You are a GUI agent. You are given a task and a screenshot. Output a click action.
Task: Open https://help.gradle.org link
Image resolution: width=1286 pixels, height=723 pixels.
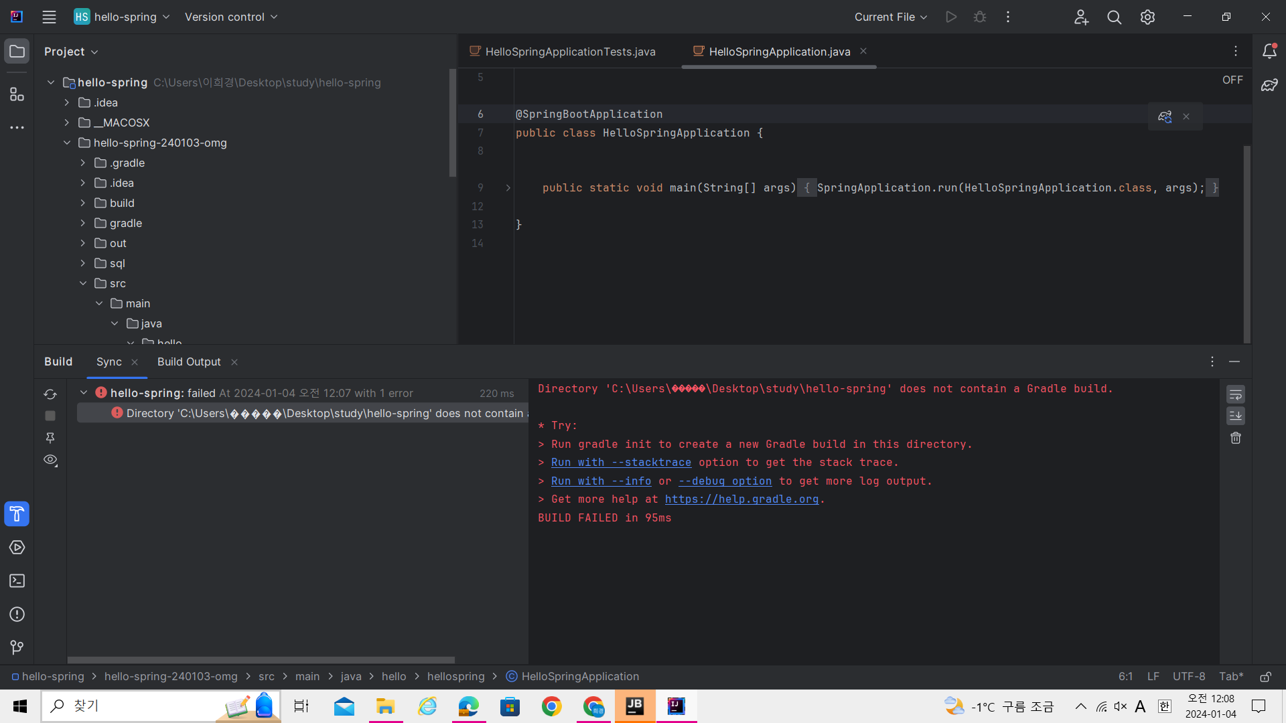[x=741, y=499]
